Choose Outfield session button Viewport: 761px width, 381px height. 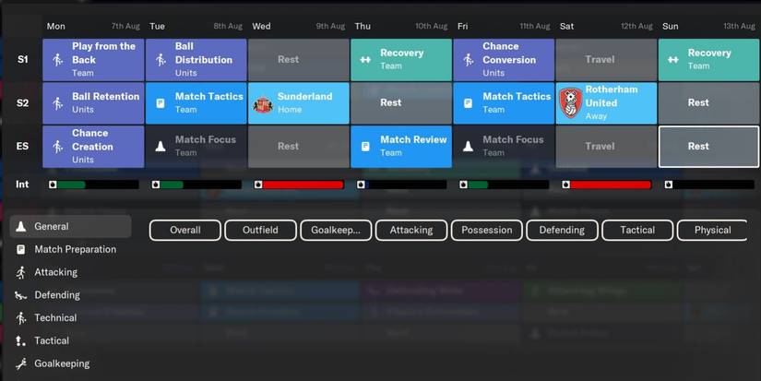coord(260,230)
